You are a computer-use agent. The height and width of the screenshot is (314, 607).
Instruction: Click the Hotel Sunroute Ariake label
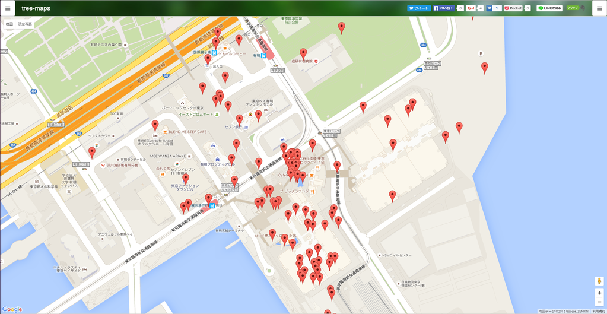(x=155, y=142)
